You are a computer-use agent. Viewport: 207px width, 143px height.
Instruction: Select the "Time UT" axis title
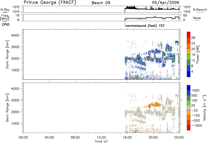click(101, 141)
